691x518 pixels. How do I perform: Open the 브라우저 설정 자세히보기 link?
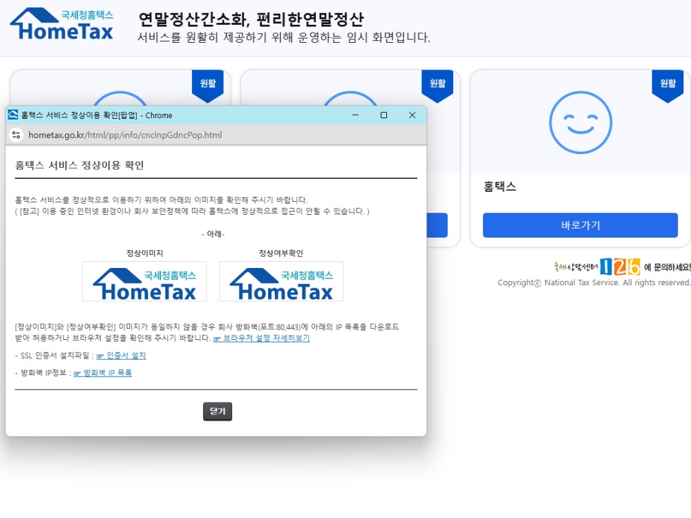[x=262, y=338]
